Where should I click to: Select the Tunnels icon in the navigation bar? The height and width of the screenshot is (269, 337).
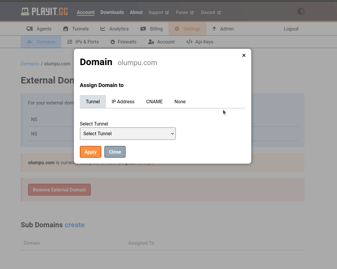[65, 28]
